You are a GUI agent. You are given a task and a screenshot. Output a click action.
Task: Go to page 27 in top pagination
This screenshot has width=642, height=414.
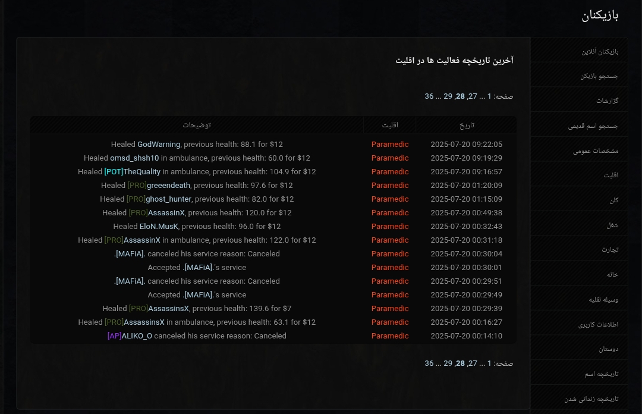(473, 96)
